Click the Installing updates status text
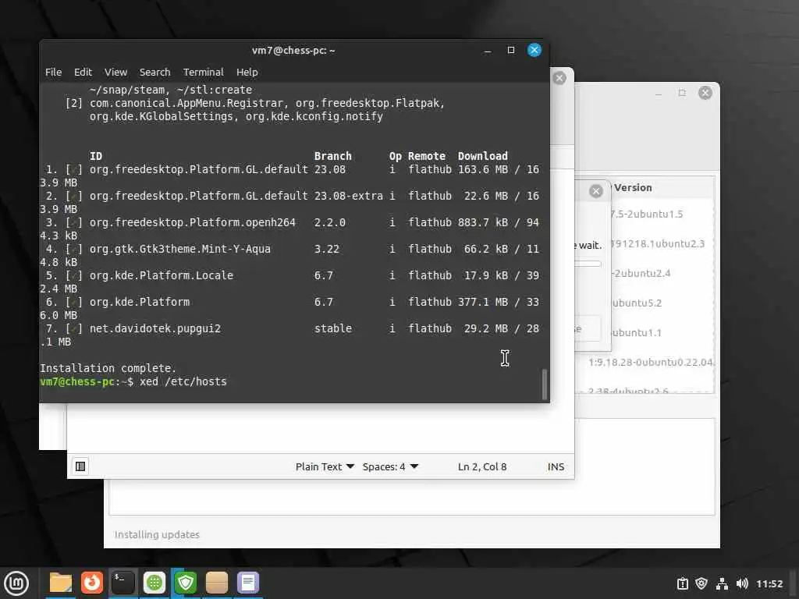 pyautogui.click(x=157, y=534)
